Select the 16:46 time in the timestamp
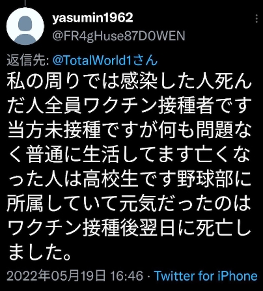This screenshot has width=263, height=291. tap(127, 276)
